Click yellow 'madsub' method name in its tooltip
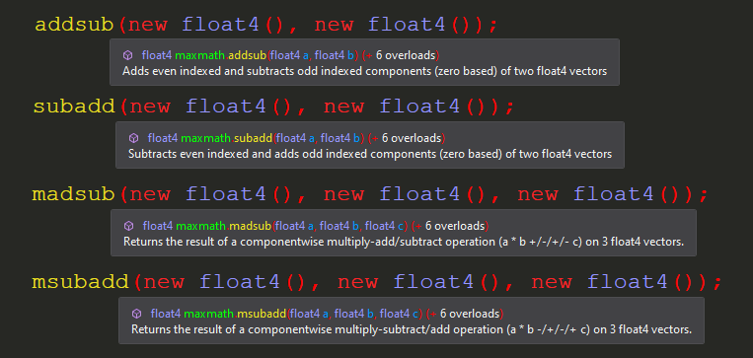753x358 pixels. pyautogui.click(x=250, y=226)
